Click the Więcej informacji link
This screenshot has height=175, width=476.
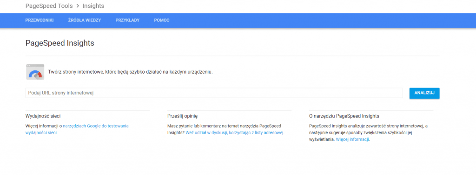tap(352, 139)
